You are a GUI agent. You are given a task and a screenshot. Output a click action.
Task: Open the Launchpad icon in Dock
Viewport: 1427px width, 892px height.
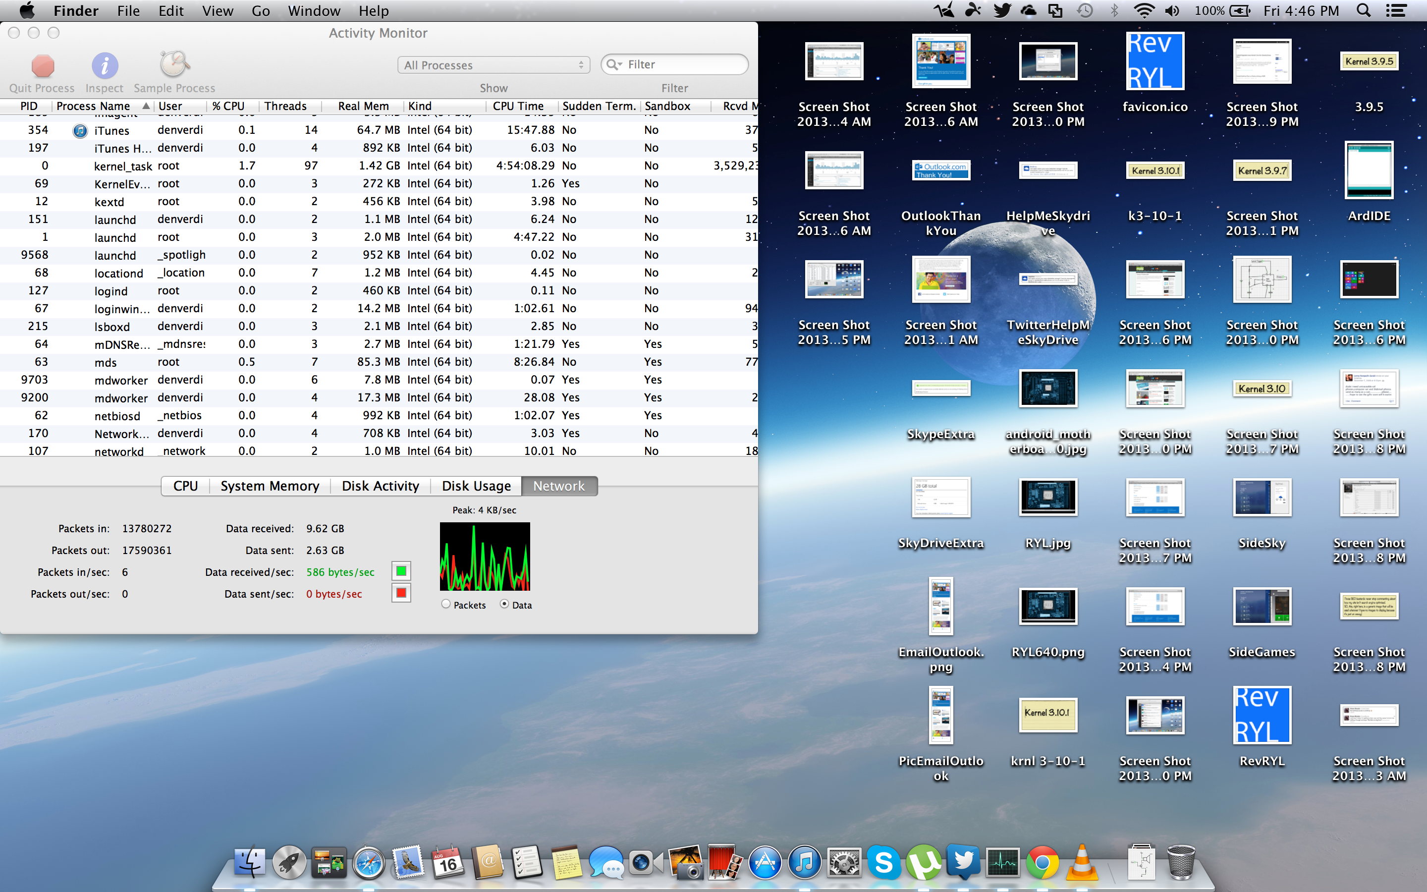tap(291, 862)
